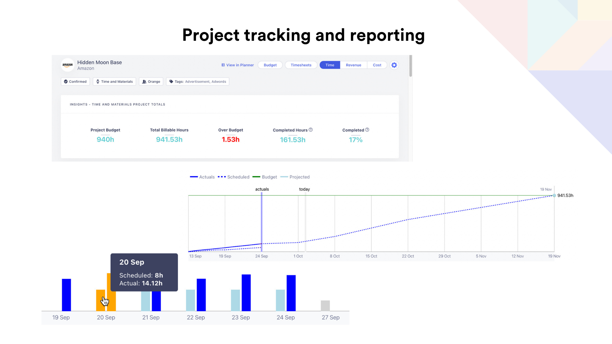Screen dimensions: 612x344
Task: Click the Completed Hours info icon
Action: point(311,130)
